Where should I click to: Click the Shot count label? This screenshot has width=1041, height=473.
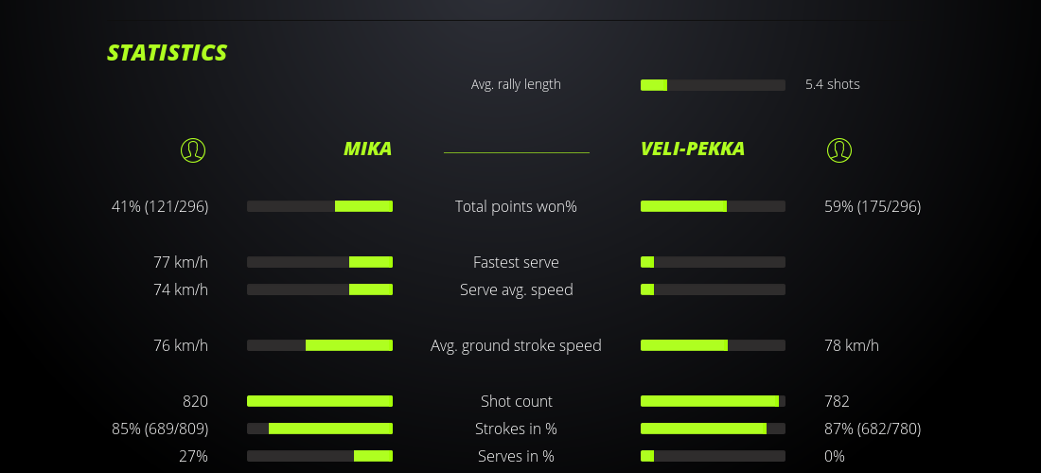coord(516,401)
